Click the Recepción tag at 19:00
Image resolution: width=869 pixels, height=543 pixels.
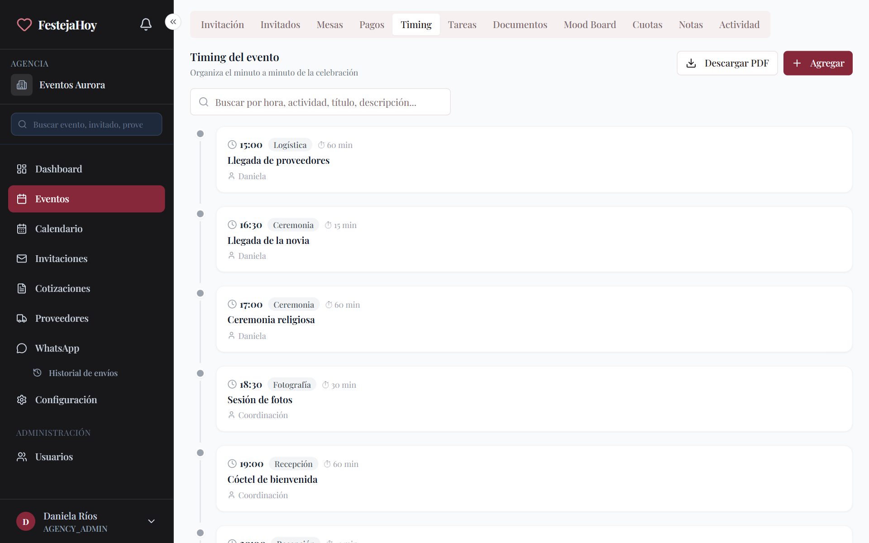293,464
